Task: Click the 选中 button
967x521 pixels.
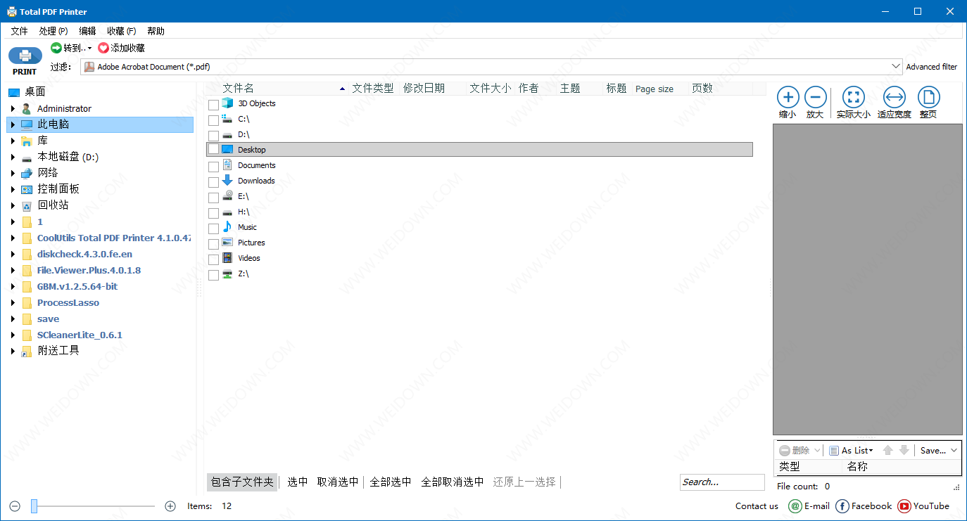Action: coord(298,482)
